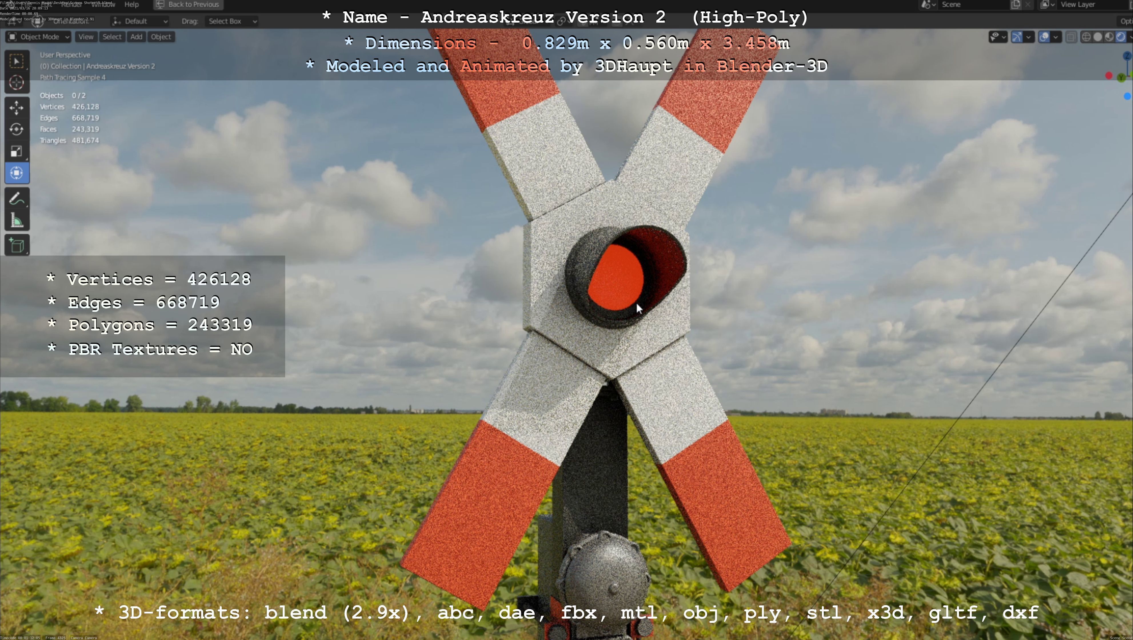Click the Vertices 426,128 statistic
Image resolution: width=1133 pixels, height=640 pixels.
pyautogui.click(x=69, y=107)
